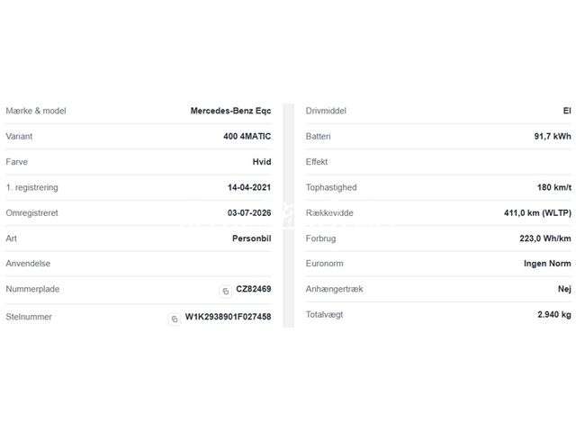Click the Ingen Norm Euronorm value
The width and height of the screenshot is (576, 432).
(547, 264)
